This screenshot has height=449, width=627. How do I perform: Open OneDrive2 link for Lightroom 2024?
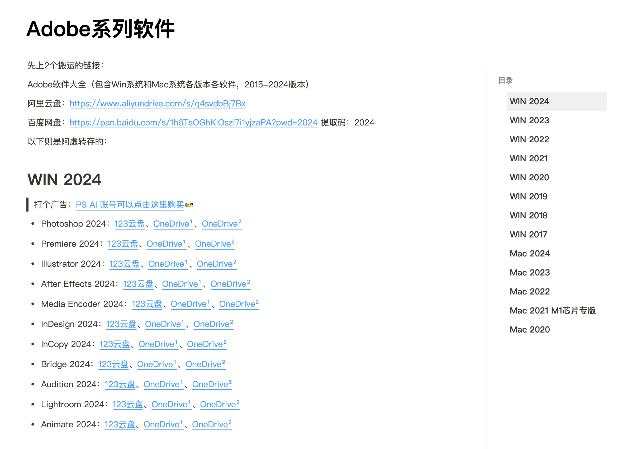coord(220,404)
